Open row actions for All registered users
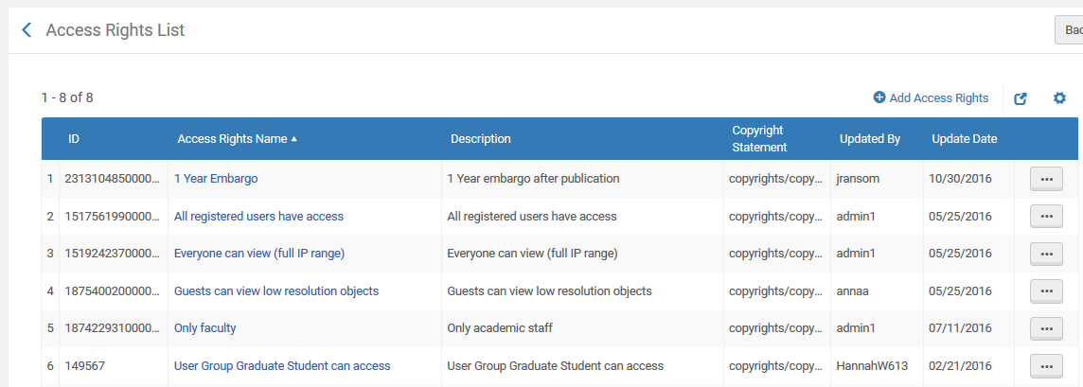The image size is (1083, 387). tap(1046, 217)
